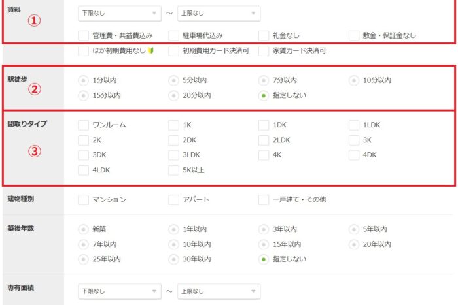Check the ワンルーム layout checkbox
458x305 pixels.
tap(84, 125)
